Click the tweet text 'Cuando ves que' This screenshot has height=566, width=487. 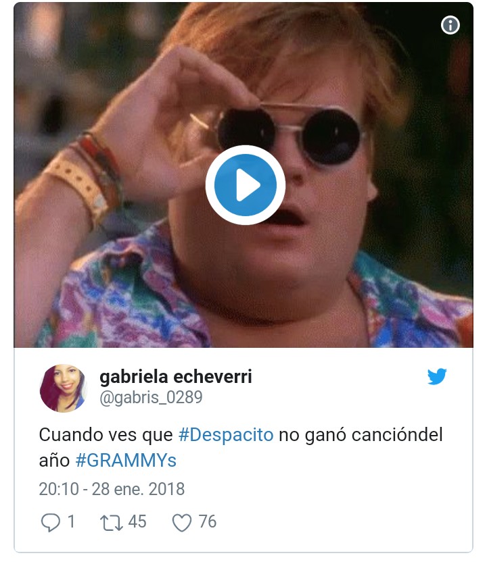tap(106, 434)
